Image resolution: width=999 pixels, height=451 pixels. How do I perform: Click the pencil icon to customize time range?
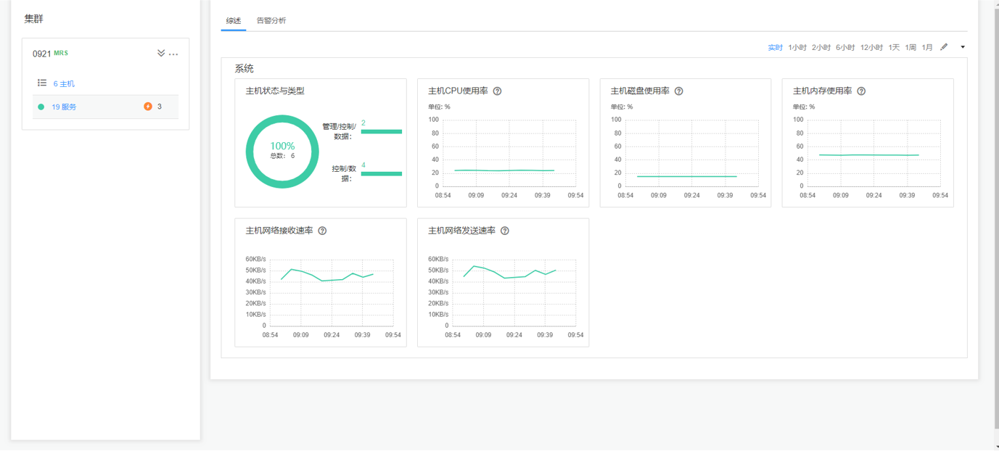click(x=944, y=46)
